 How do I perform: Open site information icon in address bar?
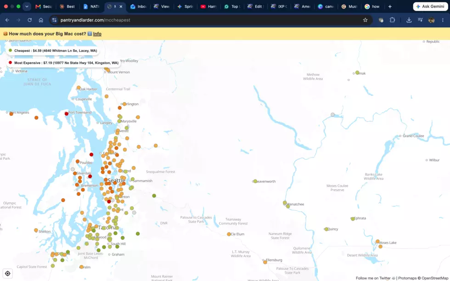coord(54,20)
